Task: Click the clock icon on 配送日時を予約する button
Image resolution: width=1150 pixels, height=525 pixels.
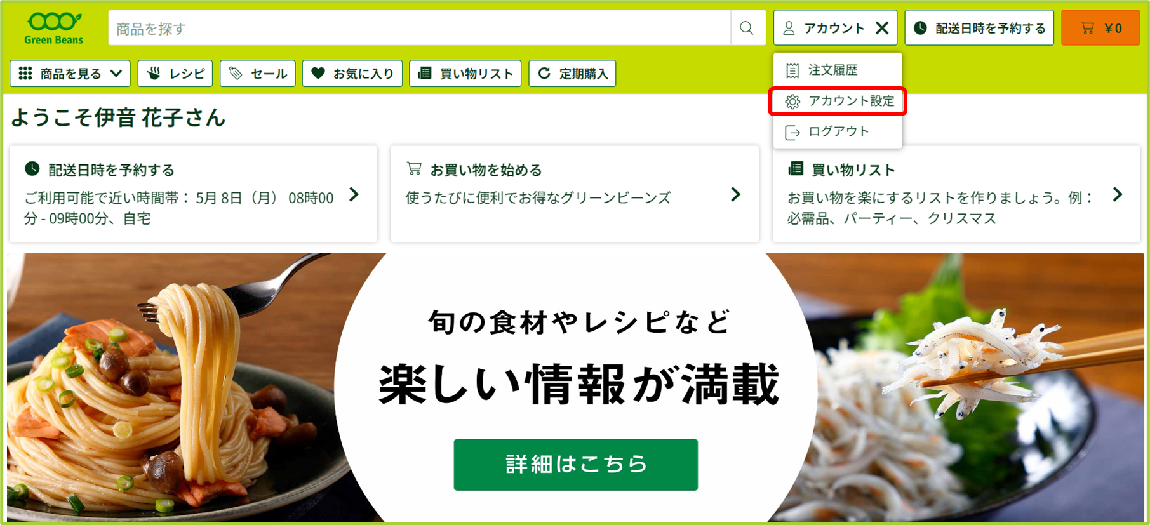Action: tap(920, 28)
